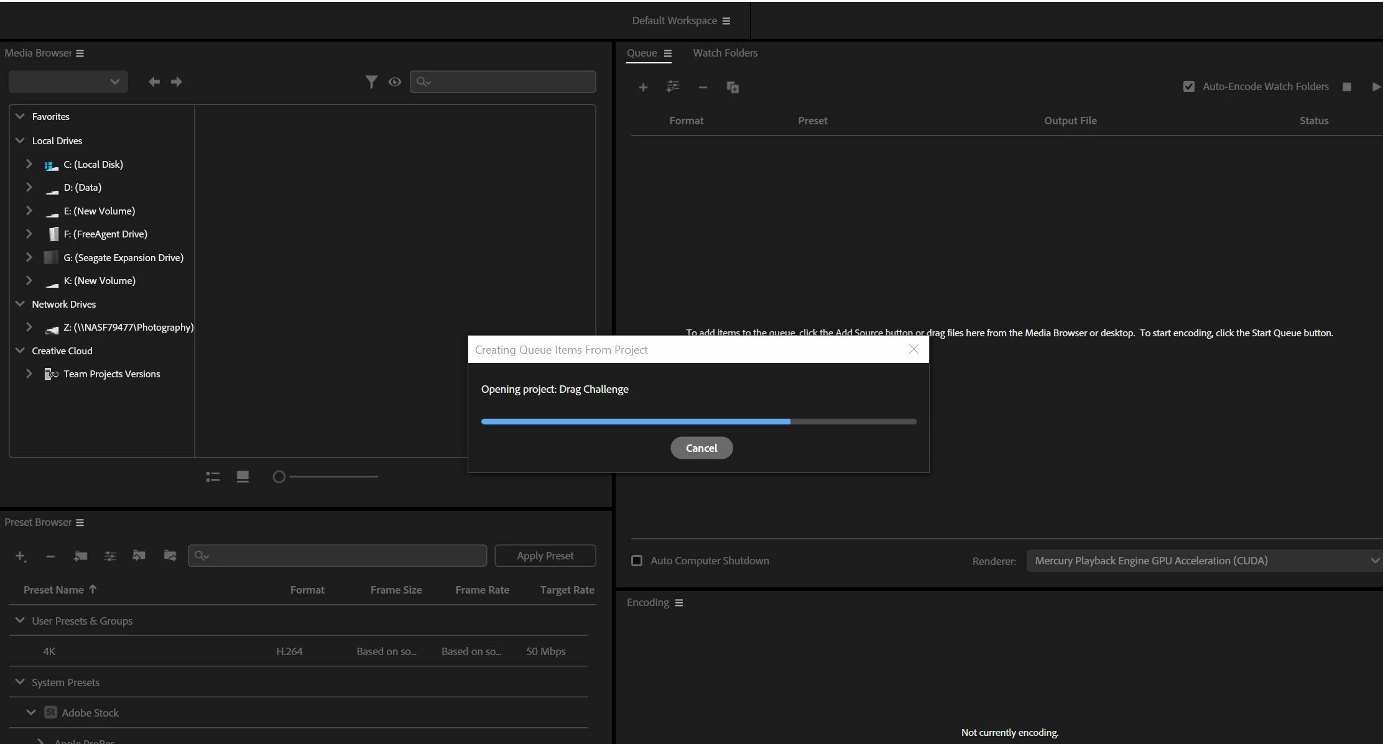The height and width of the screenshot is (744, 1383).
Task: Toggle Auto-Encode Watch Folders checkbox
Action: (x=1189, y=86)
